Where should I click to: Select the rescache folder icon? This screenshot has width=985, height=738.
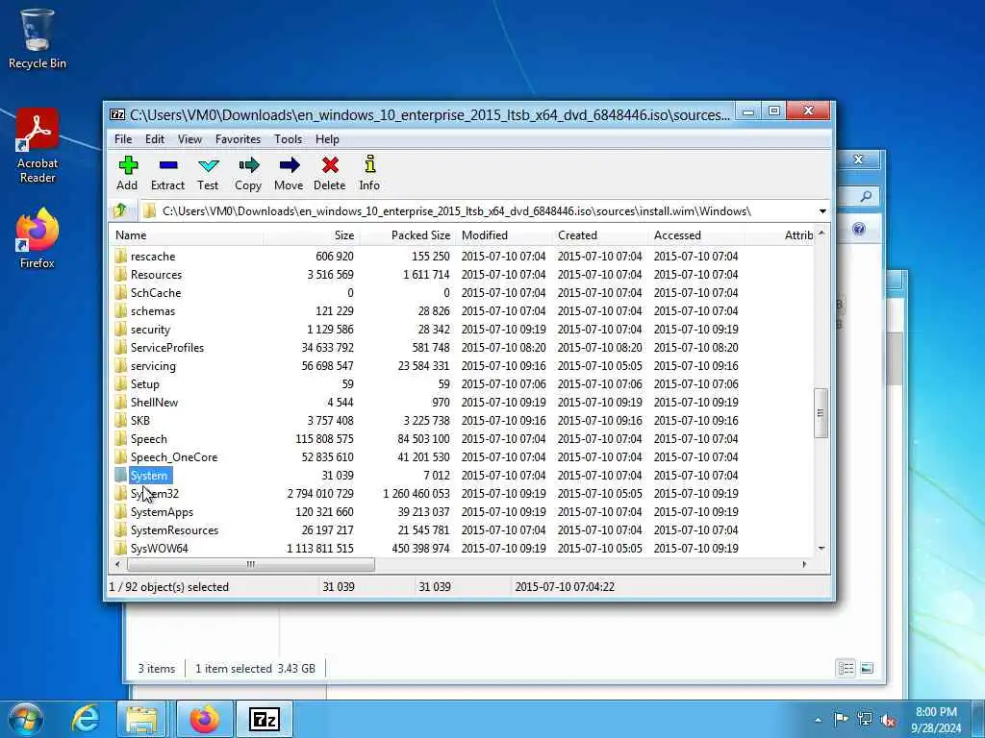[120, 256]
